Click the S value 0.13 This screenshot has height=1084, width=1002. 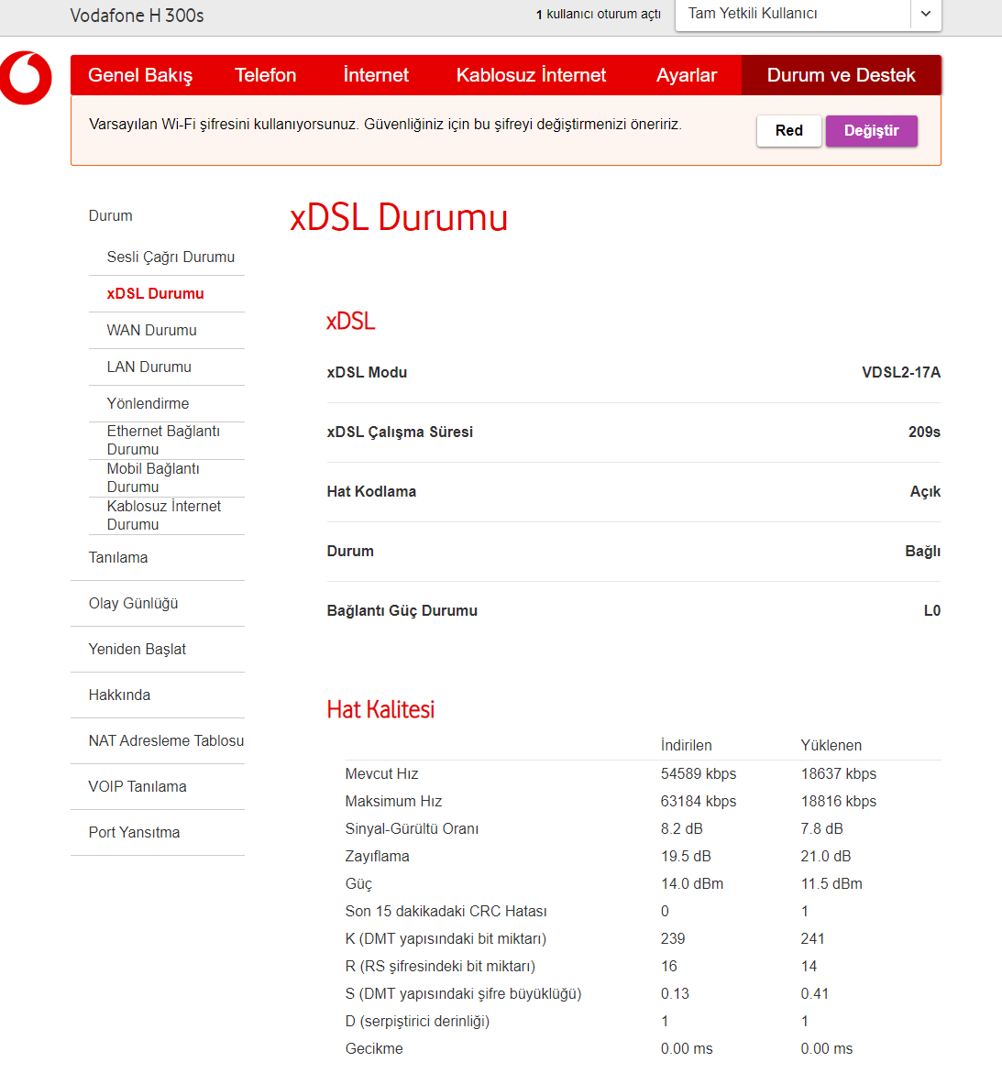click(675, 993)
